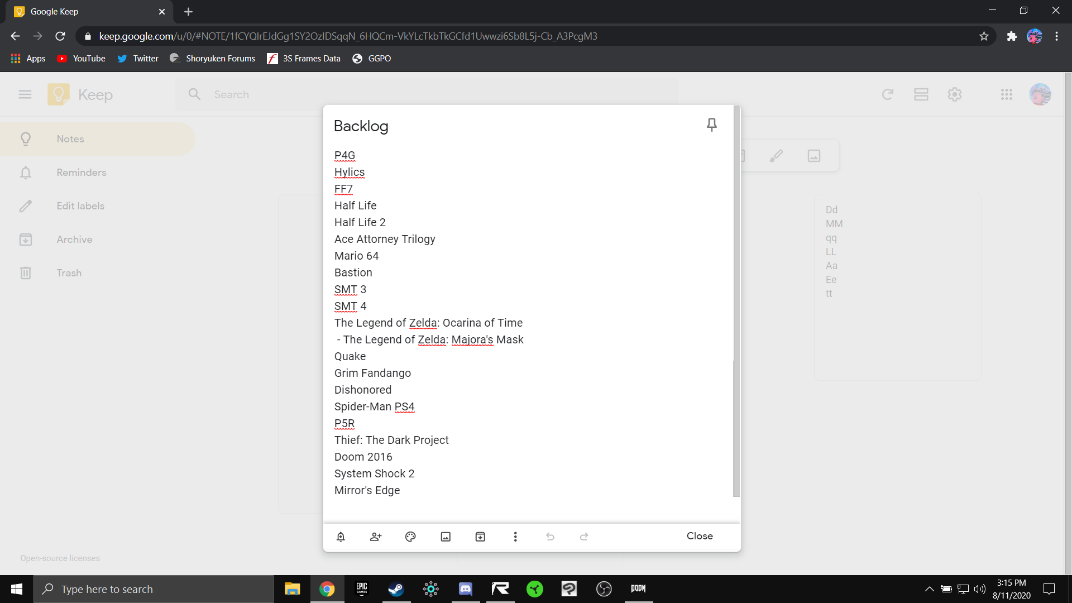The width and height of the screenshot is (1072, 603).
Task: Open Steam from the taskbar
Action: pos(396,589)
